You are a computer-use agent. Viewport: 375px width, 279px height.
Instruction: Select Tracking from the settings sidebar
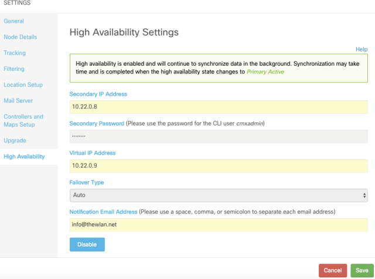15,53
